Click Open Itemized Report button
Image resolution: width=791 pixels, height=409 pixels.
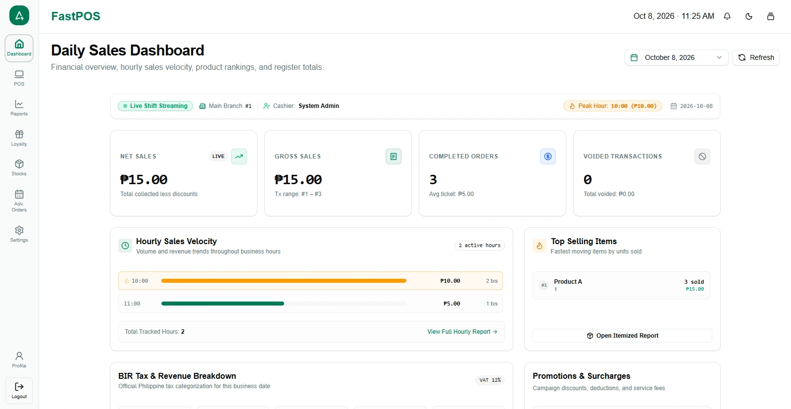(622, 336)
